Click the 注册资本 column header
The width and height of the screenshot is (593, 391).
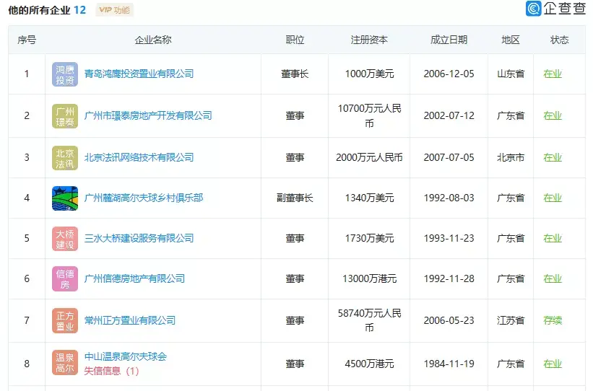point(369,40)
